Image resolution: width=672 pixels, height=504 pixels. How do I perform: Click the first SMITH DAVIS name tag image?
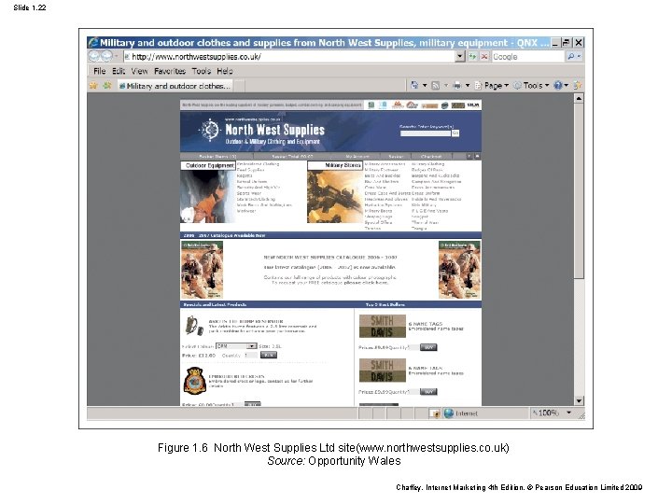tap(383, 327)
